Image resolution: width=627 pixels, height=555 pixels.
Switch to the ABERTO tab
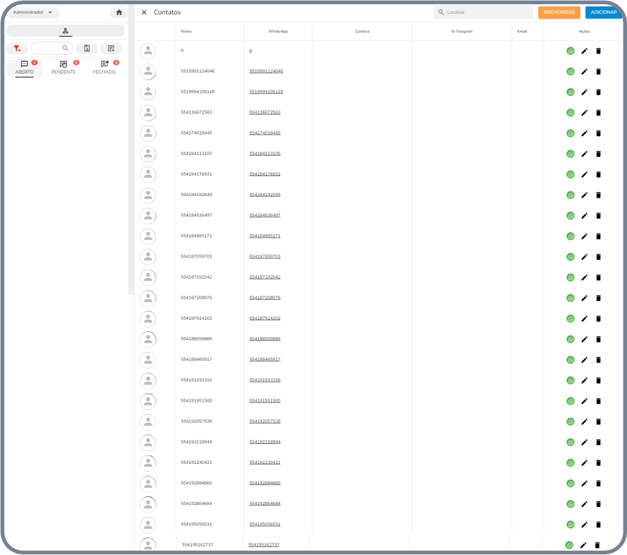pyautogui.click(x=25, y=67)
